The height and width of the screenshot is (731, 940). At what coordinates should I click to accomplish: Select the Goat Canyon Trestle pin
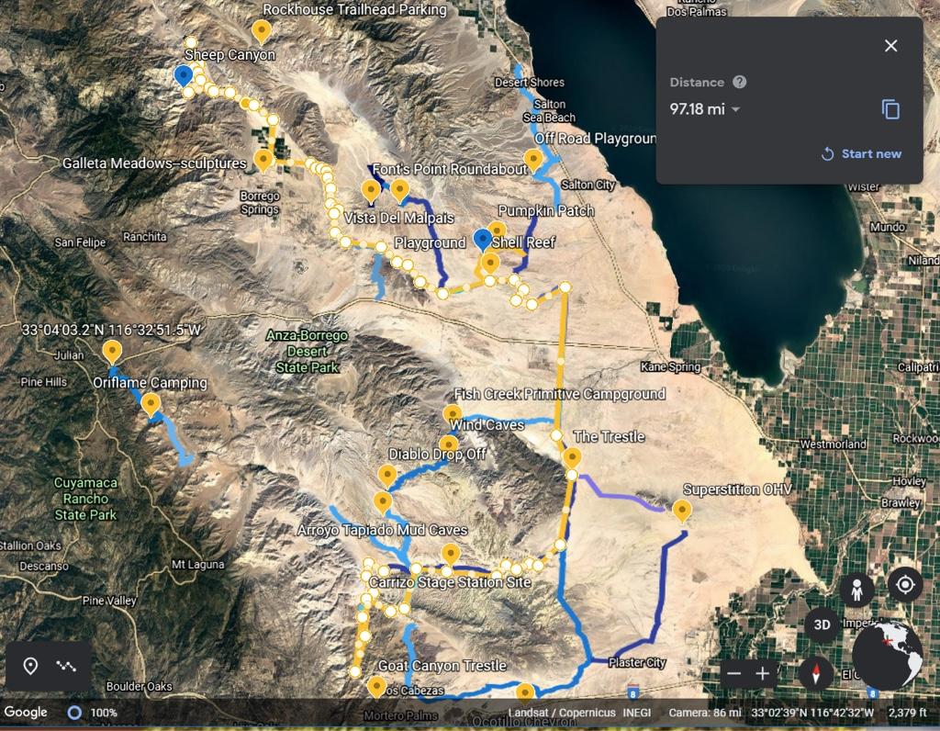point(375,687)
